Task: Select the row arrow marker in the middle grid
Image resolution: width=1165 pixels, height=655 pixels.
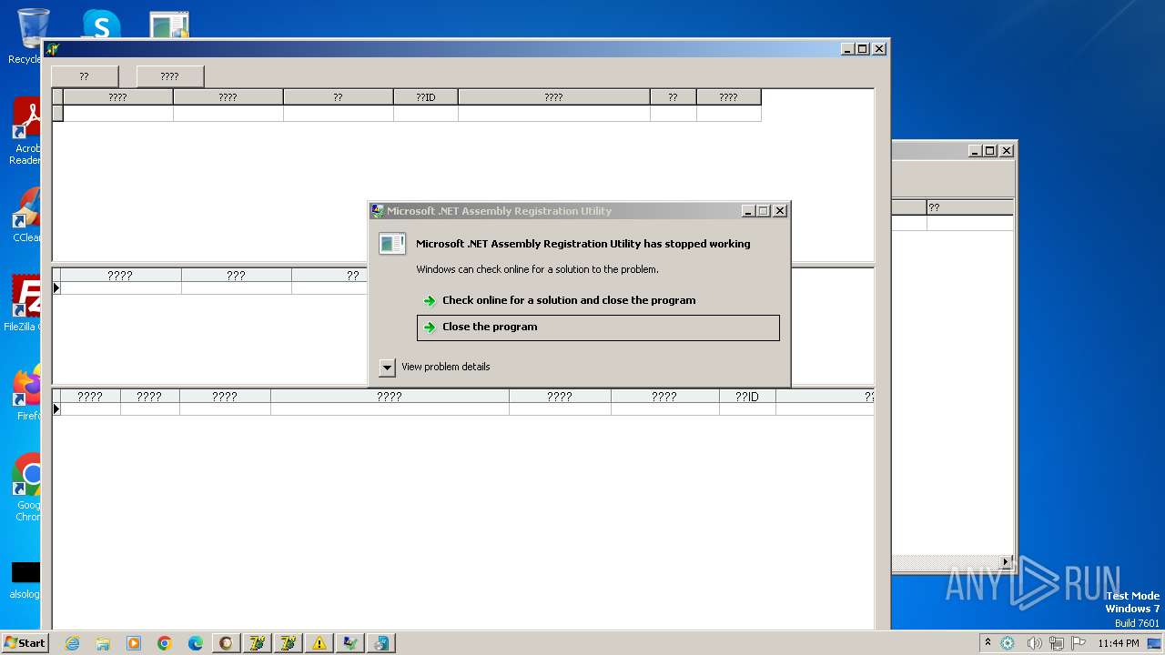Action: coord(56,287)
